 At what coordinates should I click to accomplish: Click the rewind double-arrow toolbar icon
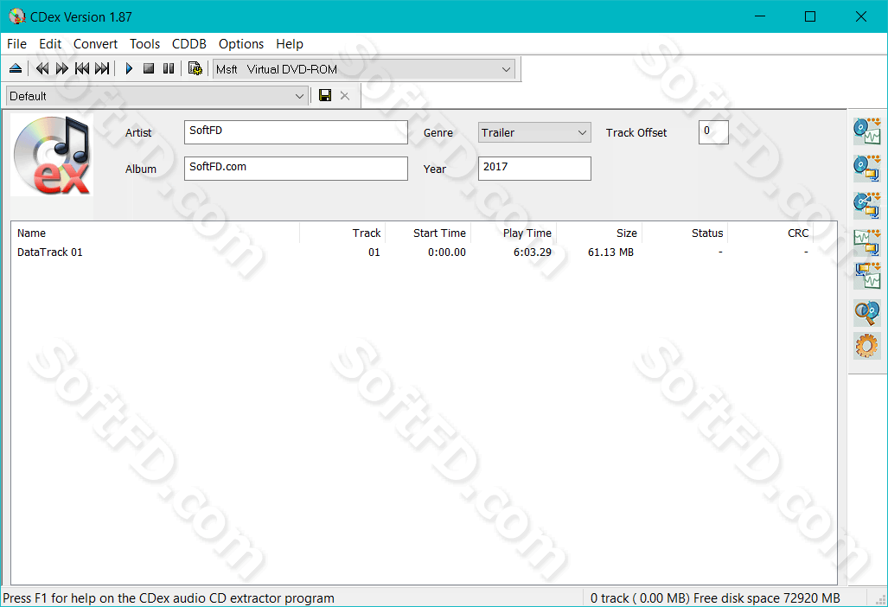point(42,68)
